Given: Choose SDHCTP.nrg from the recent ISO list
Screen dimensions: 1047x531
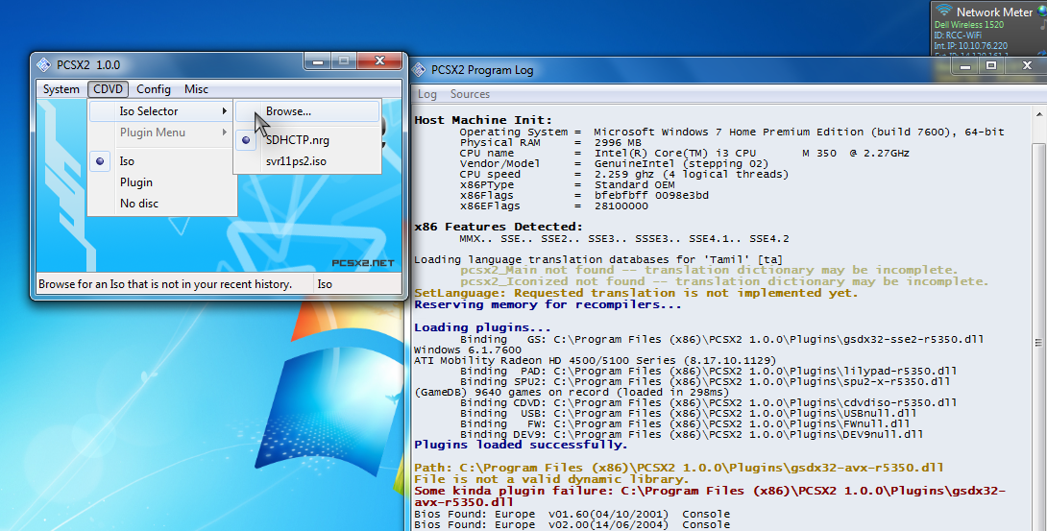Looking at the screenshot, I should (297, 140).
